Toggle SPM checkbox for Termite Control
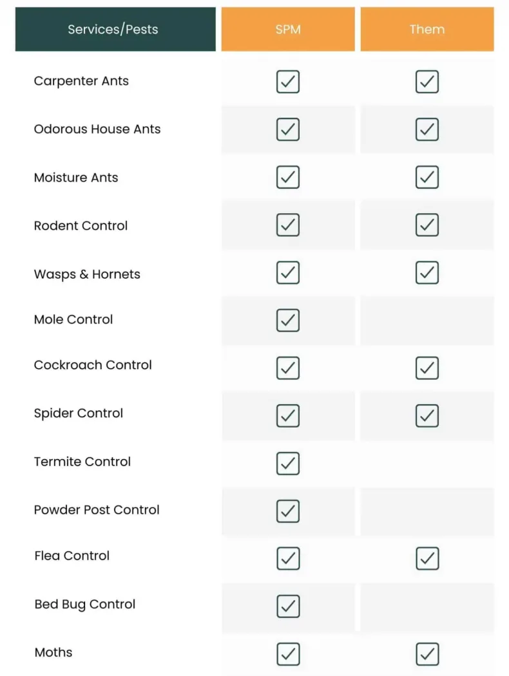Image resolution: width=509 pixels, height=676 pixels. pyautogui.click(x=288, y=464)
